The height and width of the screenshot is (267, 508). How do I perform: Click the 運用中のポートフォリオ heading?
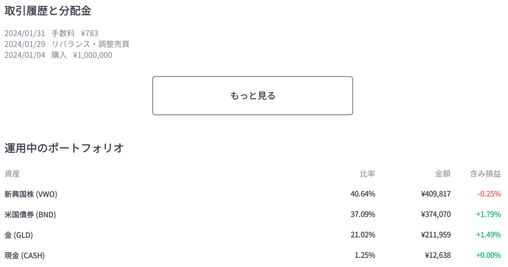(x=64, y=148)
